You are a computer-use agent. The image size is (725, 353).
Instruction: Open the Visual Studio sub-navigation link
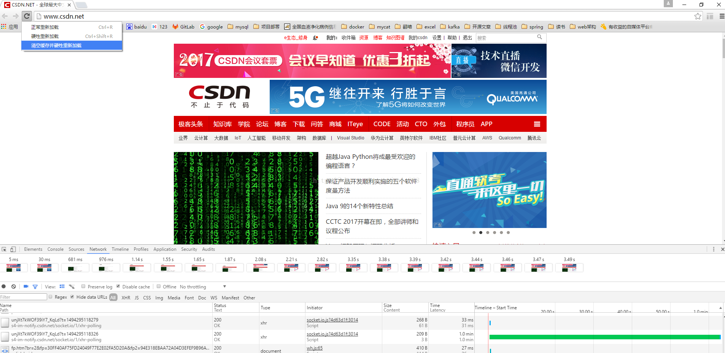click(350, 138)
